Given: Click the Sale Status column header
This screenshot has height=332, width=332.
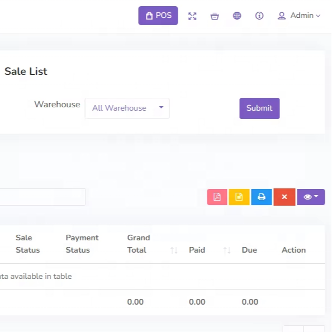Looking at the screenshot, I should click(28, 244).
